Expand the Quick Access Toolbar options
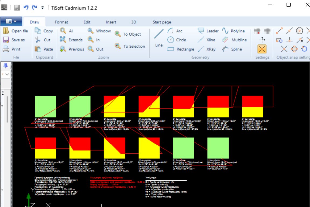This screenshot has width=310, height=207. click(x=43, y=8)
